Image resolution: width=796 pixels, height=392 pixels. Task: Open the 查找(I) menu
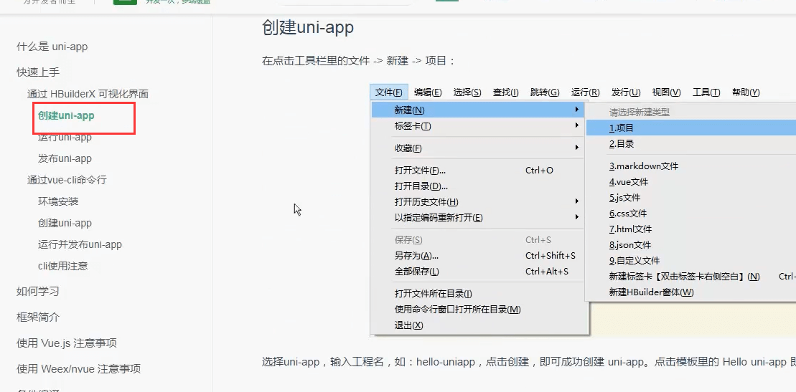pos(505,92)
